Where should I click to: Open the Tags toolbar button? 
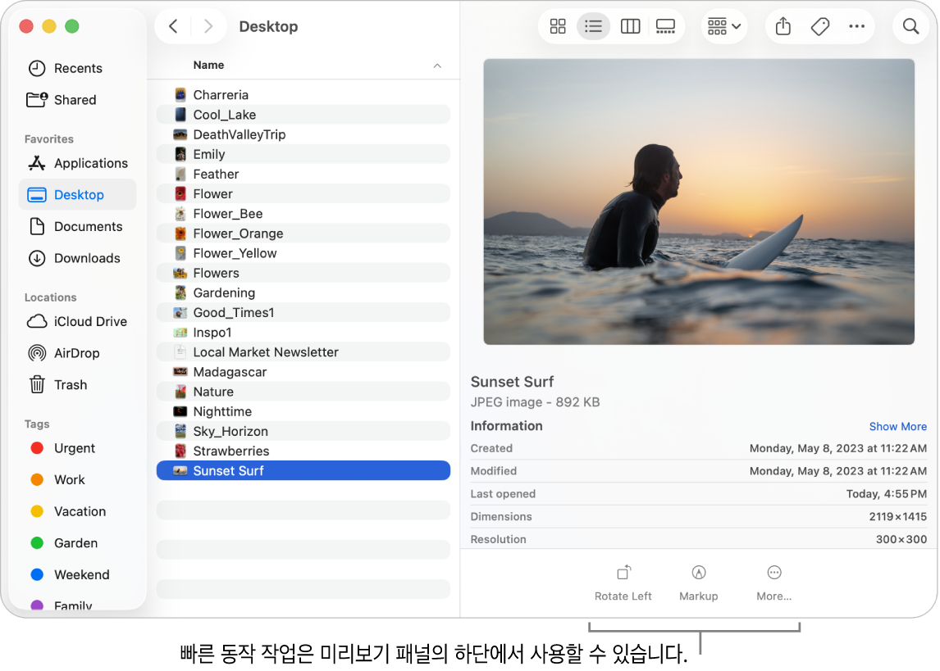pos(819,27)
